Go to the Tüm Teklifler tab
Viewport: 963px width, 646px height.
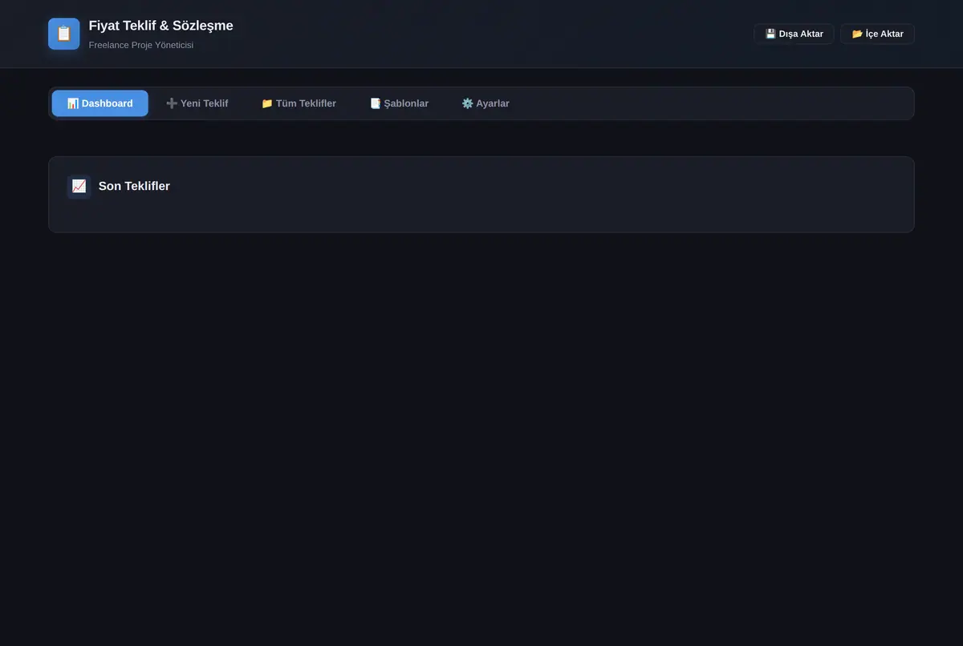click(x=299, y=103)
